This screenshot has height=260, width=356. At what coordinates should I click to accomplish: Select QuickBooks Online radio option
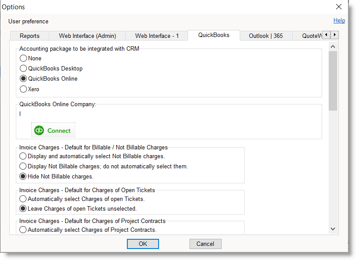[23, 78]
